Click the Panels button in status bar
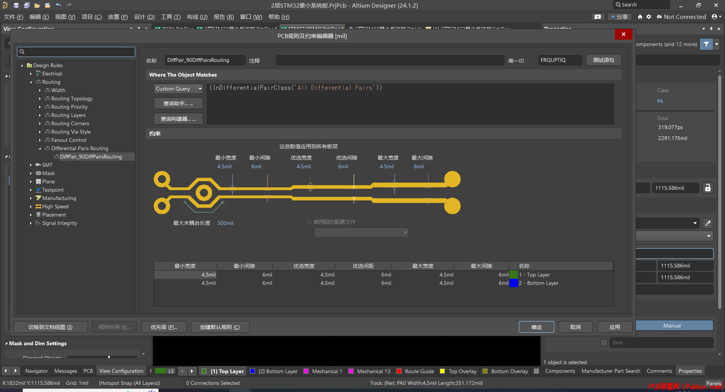 (714, 383)
